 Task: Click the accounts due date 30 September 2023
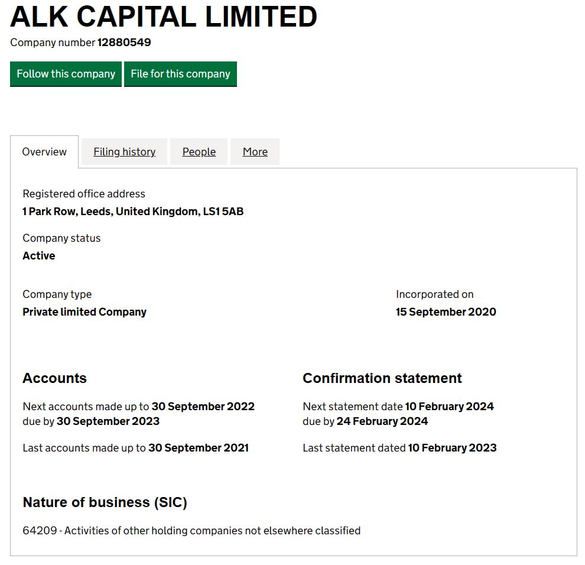pyautogui.click(x=108, y=421)
